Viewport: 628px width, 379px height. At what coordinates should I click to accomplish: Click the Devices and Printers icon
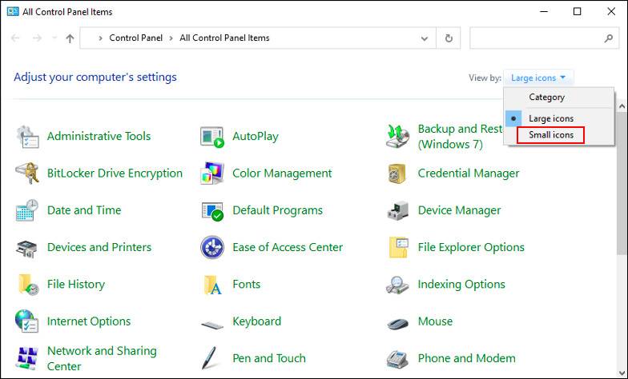click(x=27, y=248)
